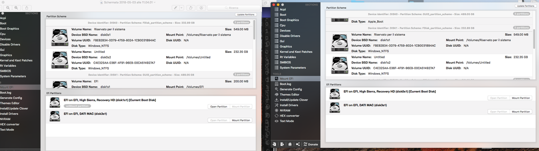The image size is (539, 151).
Task: Click Themes Editor entry in Preview screenshot sidebar
Action: pos(10,103)
